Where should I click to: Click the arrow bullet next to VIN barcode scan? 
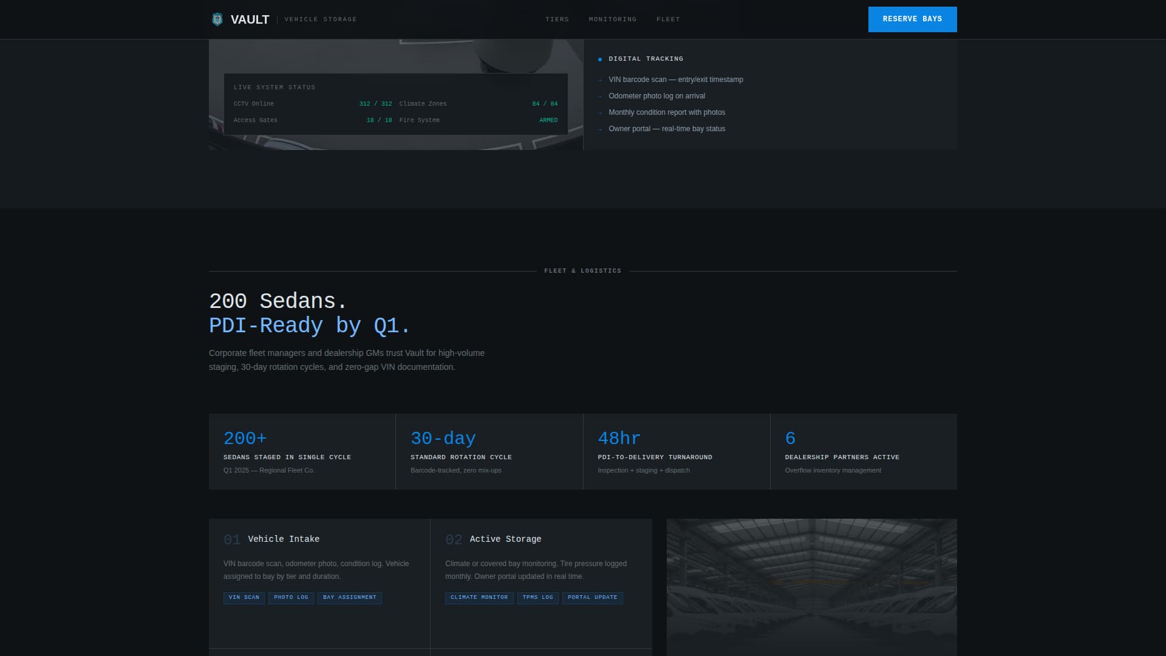coord(600,80)
